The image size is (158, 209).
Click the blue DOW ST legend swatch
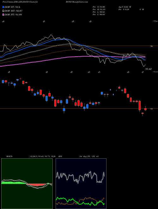3,7
